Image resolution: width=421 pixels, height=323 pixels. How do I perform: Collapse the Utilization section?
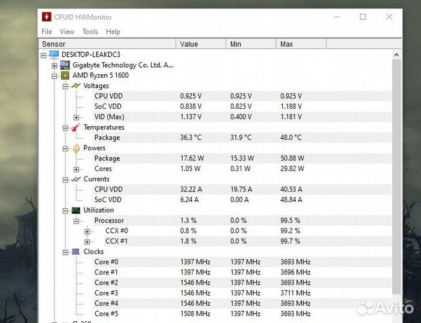point(65,211)
